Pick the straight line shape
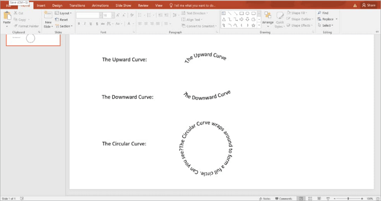Viewport: 381px width, 201px height. (x=230, y=13)
